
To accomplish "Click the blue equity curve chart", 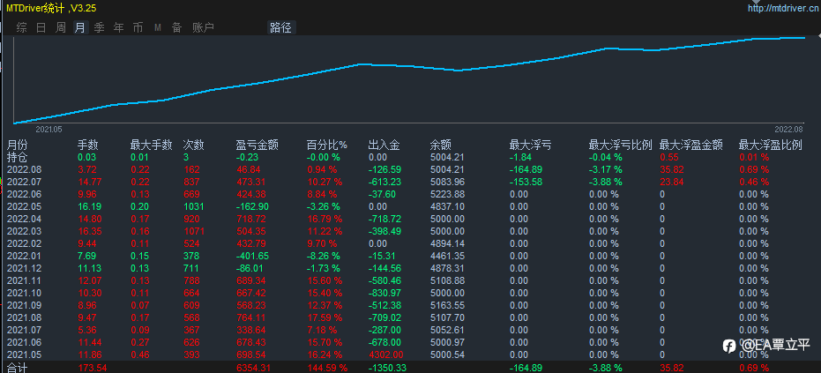I will click(x=409, y=78).
